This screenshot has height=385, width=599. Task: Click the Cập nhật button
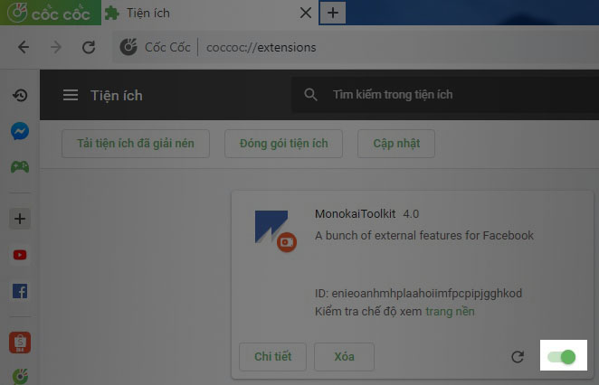pyautogui.click(x=396, y=144)
